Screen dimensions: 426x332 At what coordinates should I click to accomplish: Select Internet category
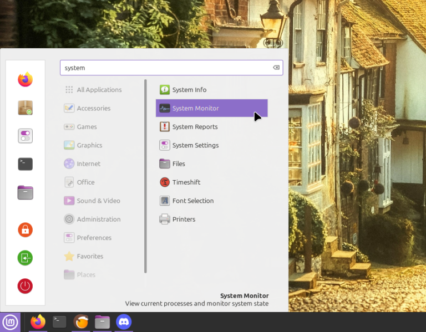point(83,164)
